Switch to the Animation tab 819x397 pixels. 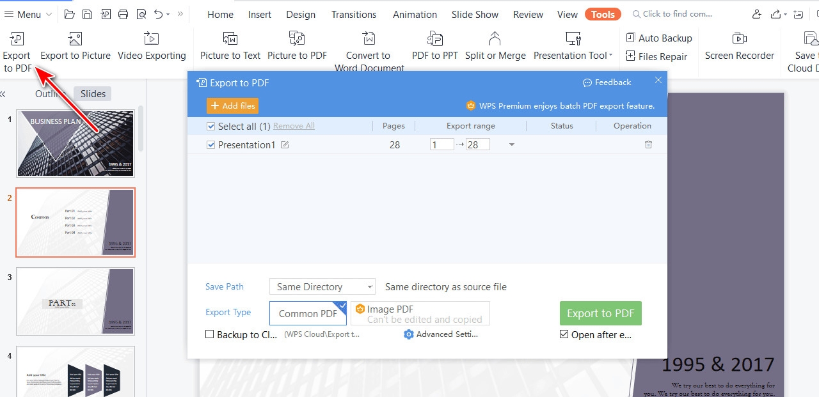pyautogui.click(x=415, y=14)
